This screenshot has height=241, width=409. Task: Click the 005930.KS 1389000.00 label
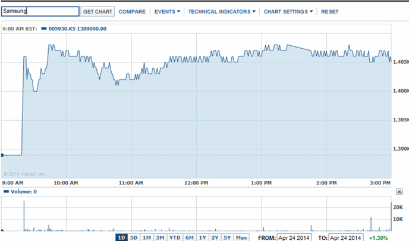point(77,29)
